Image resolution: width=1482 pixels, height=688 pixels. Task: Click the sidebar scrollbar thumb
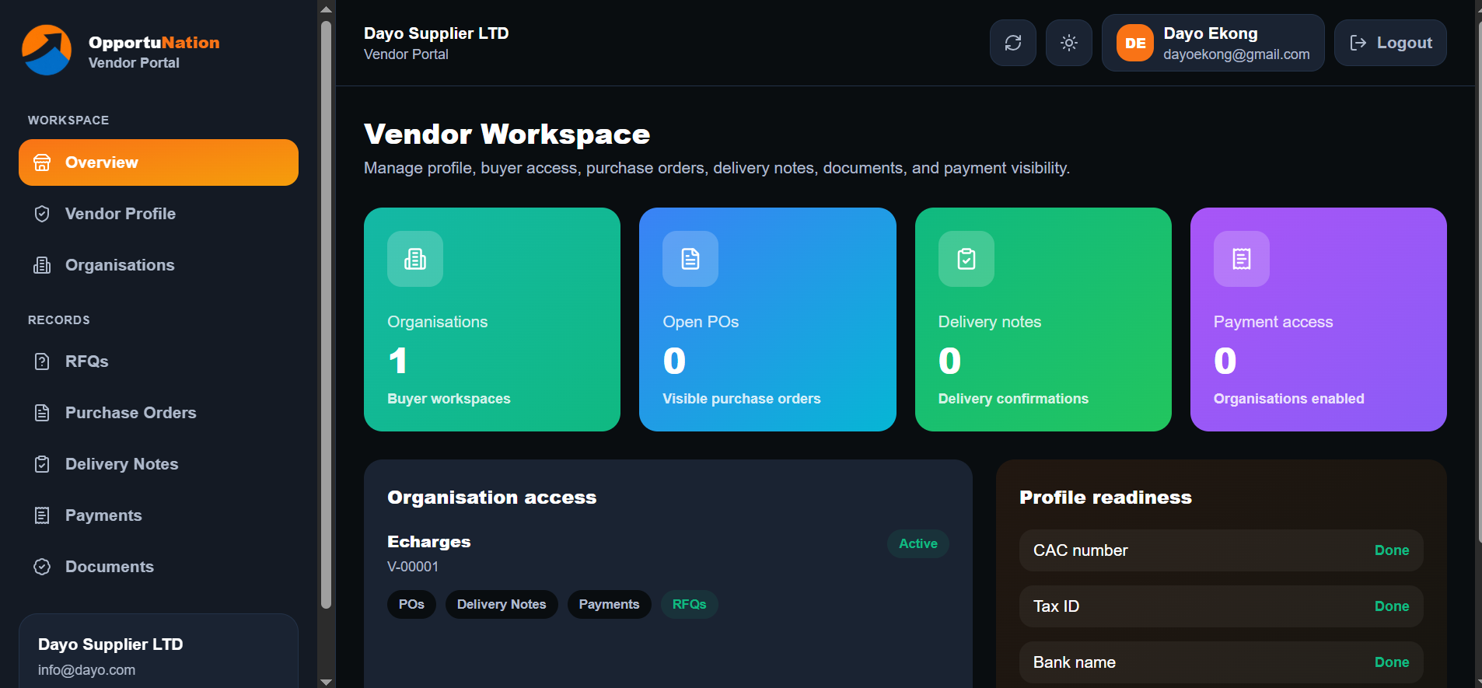(x=327, y=314)
